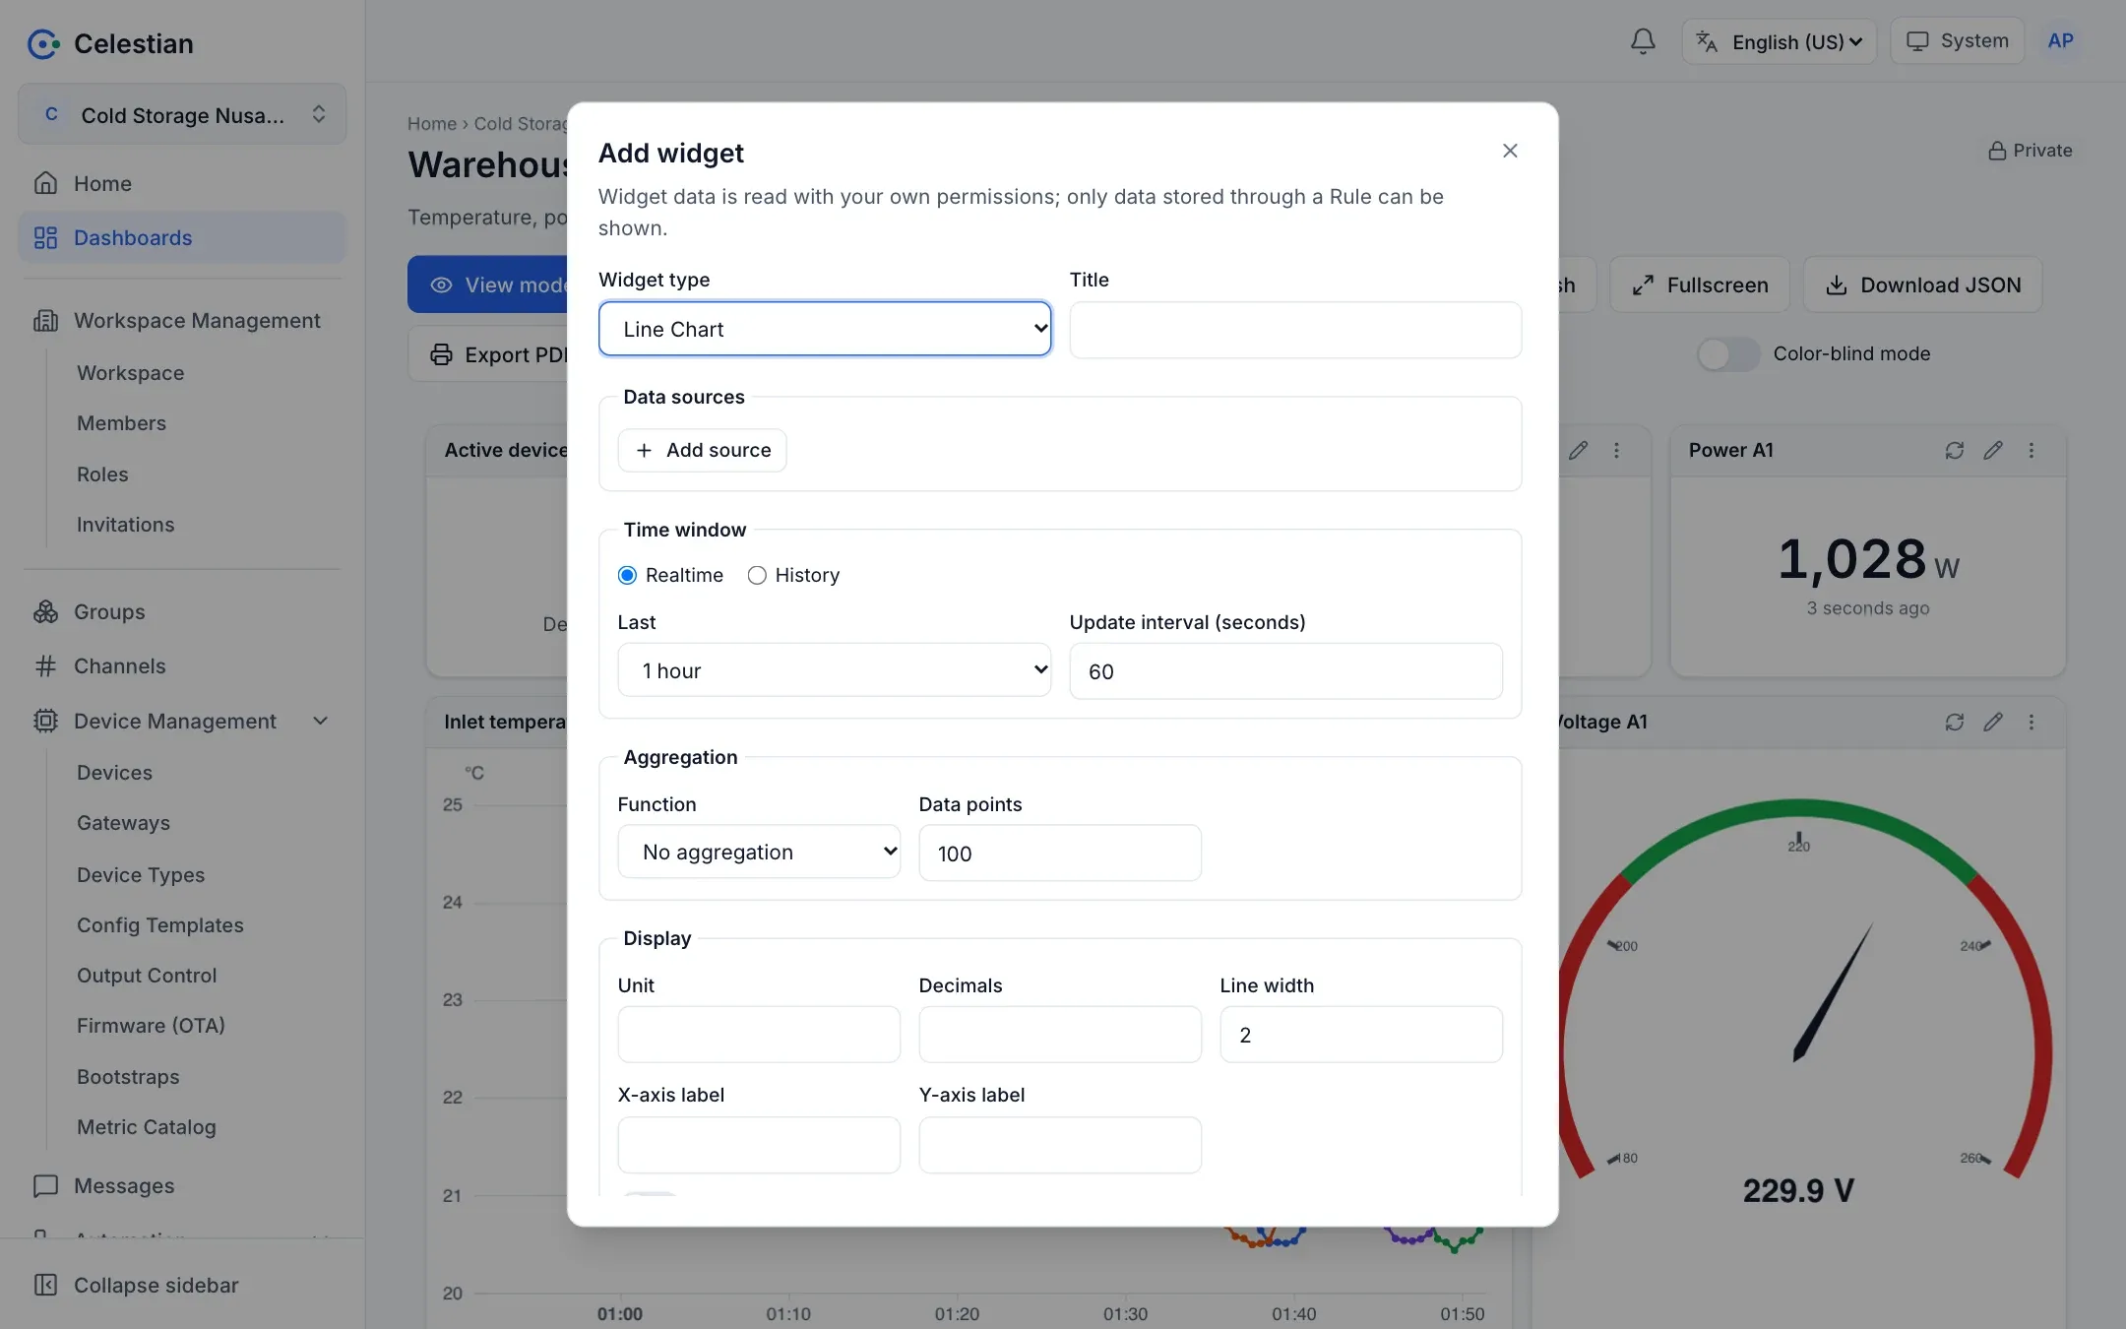Switch workspace Cold Storage Nusa selector
The width and height of the screenshot is (2126, 1329).
tap(182, 114)
